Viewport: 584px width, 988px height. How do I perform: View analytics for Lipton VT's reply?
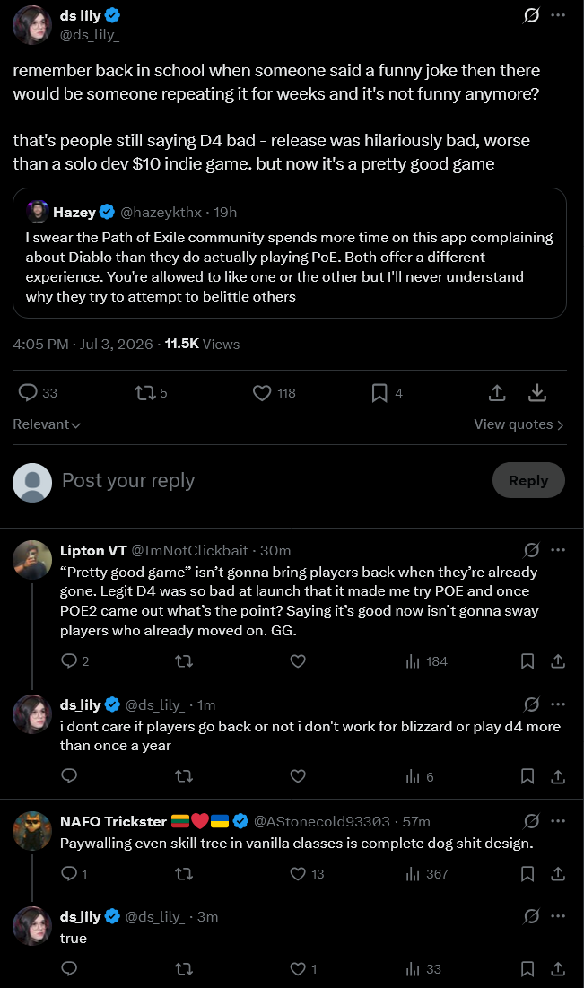click(x=426, y=661)
